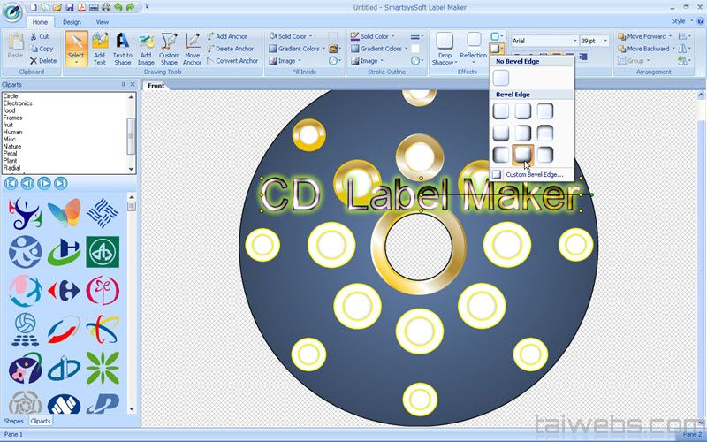Select Nature in the cliparts category list
707x442 pixels.
pos(12,146)
